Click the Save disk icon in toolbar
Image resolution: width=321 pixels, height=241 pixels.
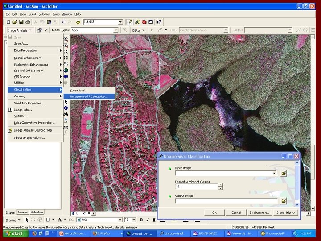[21, 22]
